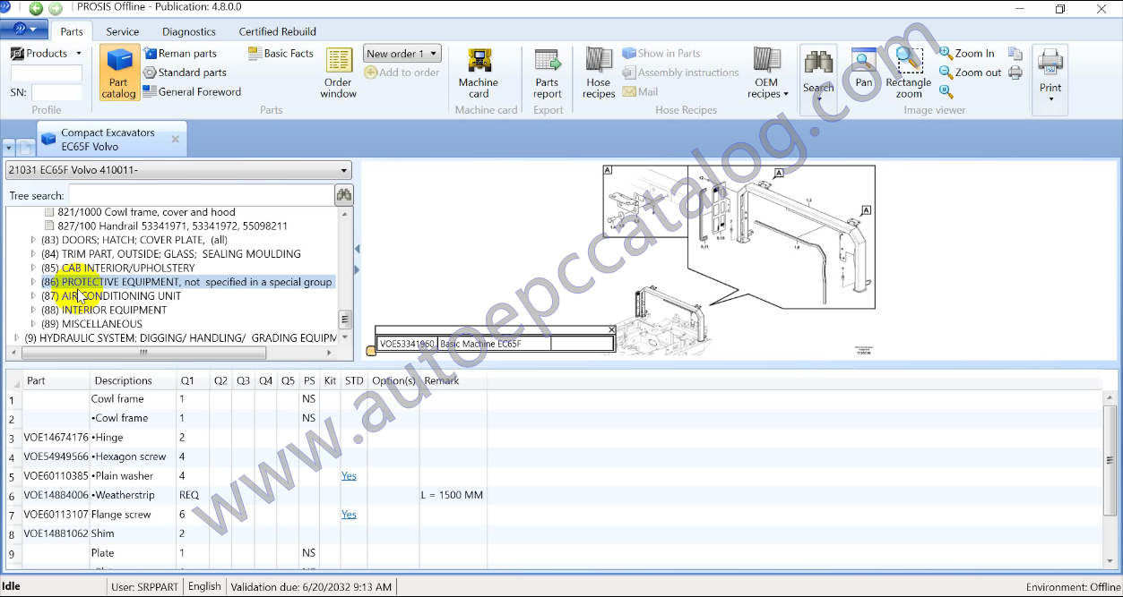Select the Rectangle zoom tool
The image size is (1123, 597).
coord(909,72)
